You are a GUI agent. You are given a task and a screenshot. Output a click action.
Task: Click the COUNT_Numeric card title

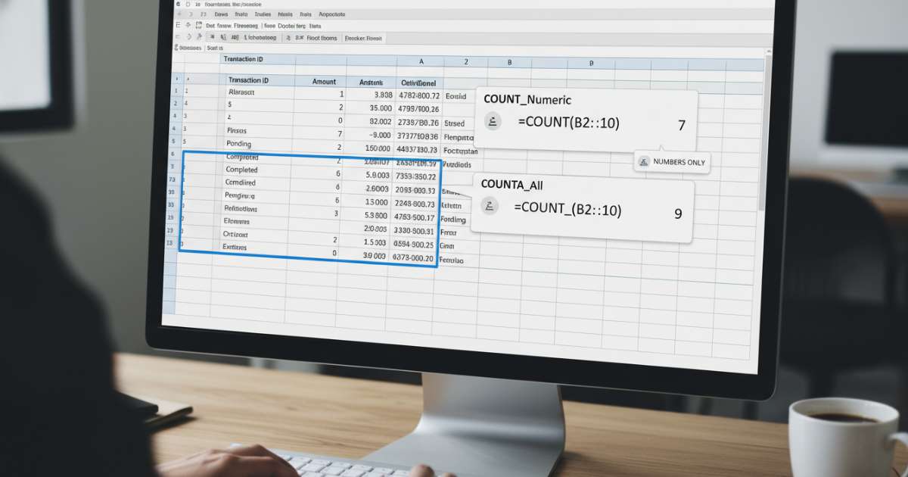(x=527, y=99)
